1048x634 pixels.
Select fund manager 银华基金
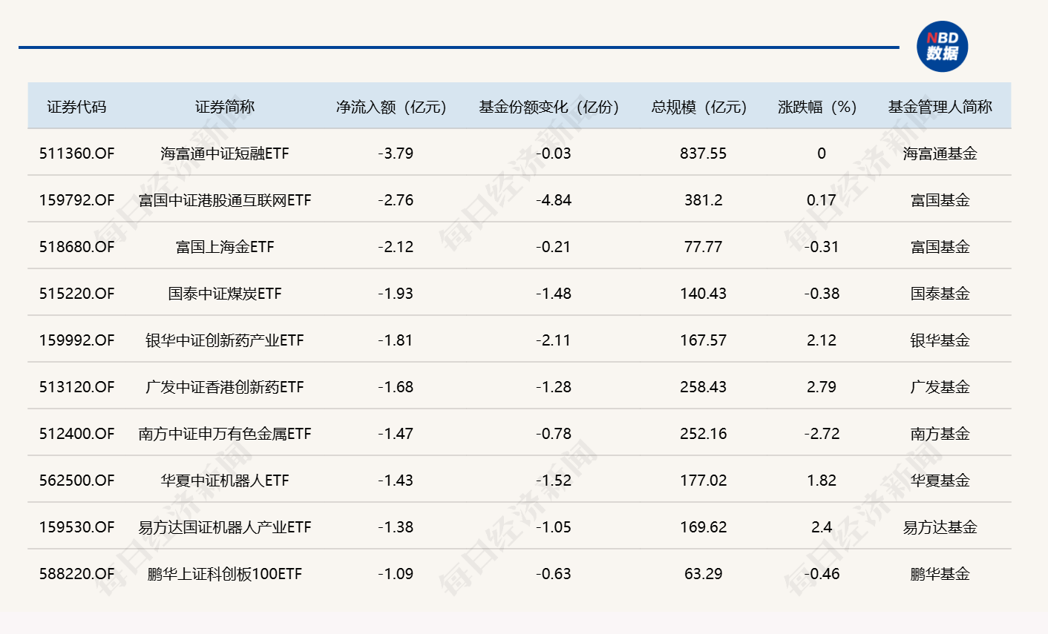pyautogui.click(x=940, y=340)
